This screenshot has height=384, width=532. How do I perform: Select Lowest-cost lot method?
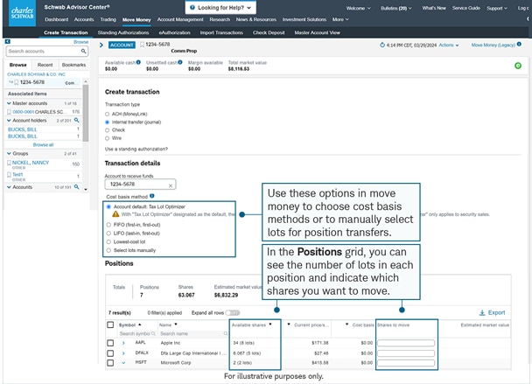pyautogui.click(x=108, y=242)
